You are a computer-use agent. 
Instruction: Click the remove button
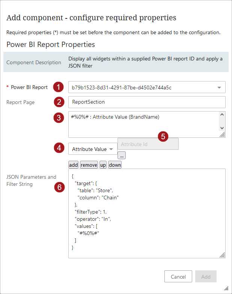tap(89, 165)
